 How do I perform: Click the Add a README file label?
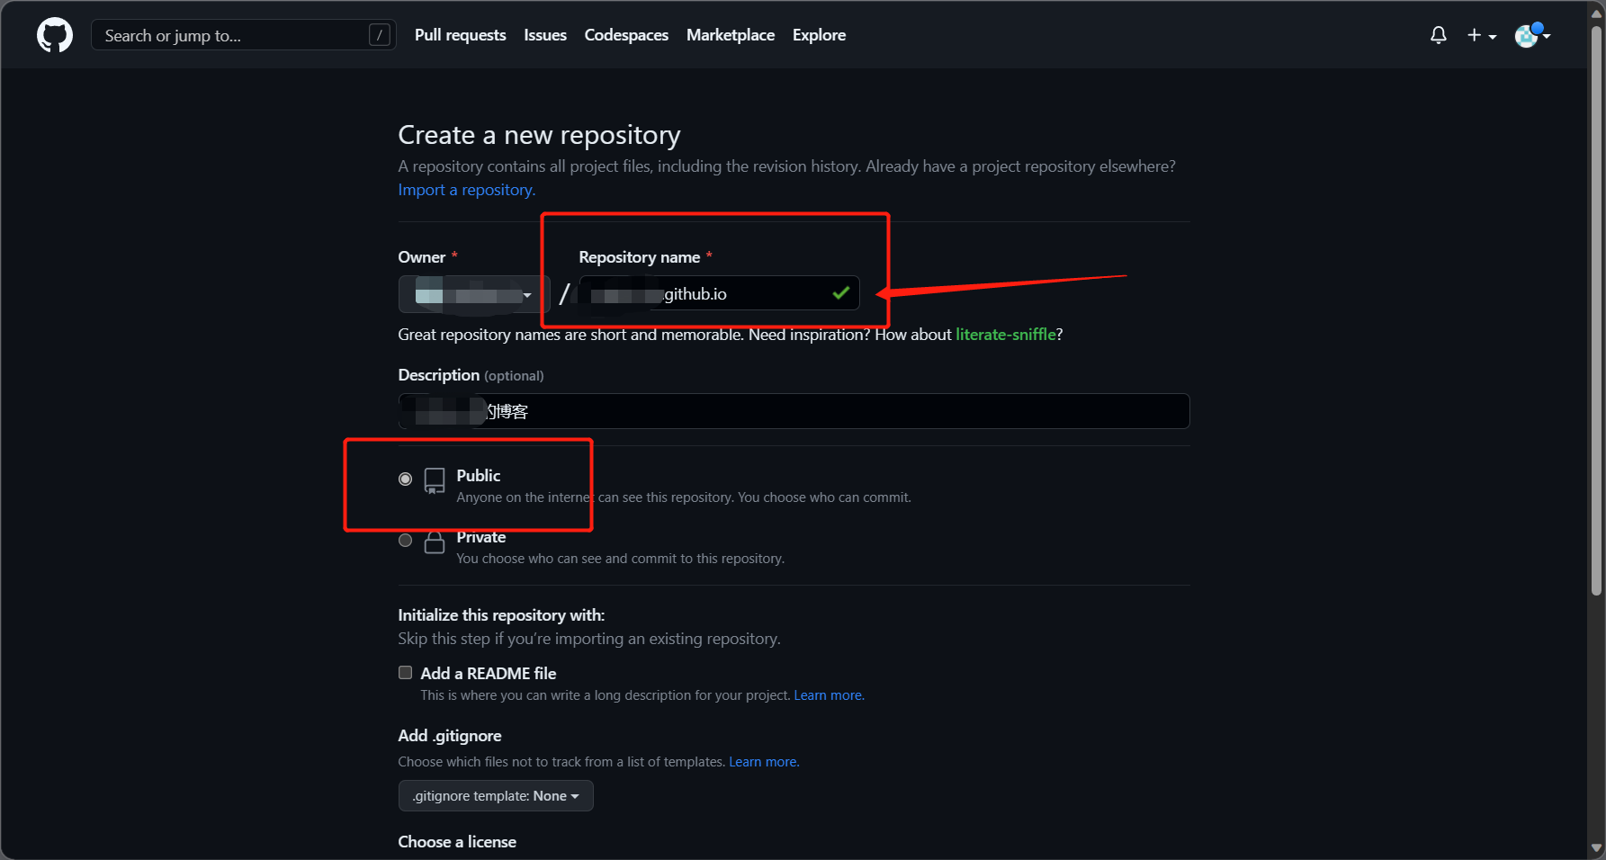point(489,674)
